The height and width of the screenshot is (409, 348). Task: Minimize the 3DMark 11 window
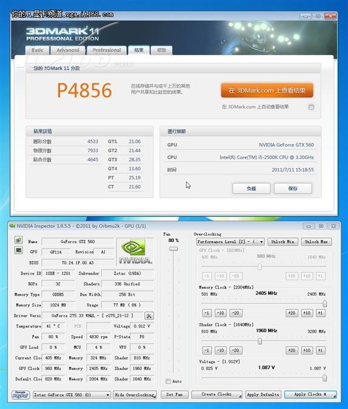point(306,16)
